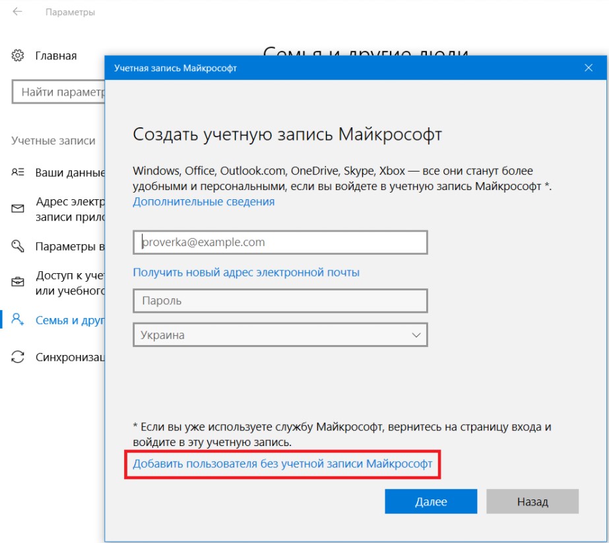The height and width of the screenshot is (543, 609).
Task: Click the Пароль password field
Action: pyautogui.click(x=280, y=301)
